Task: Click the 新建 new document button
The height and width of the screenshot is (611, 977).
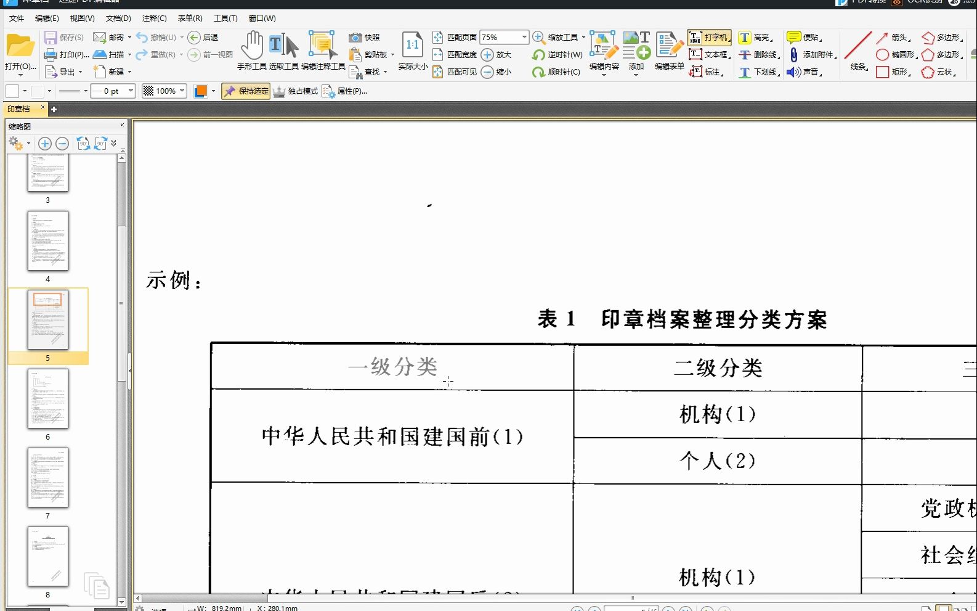Action: pyautogui.click(x=108, y=72)
